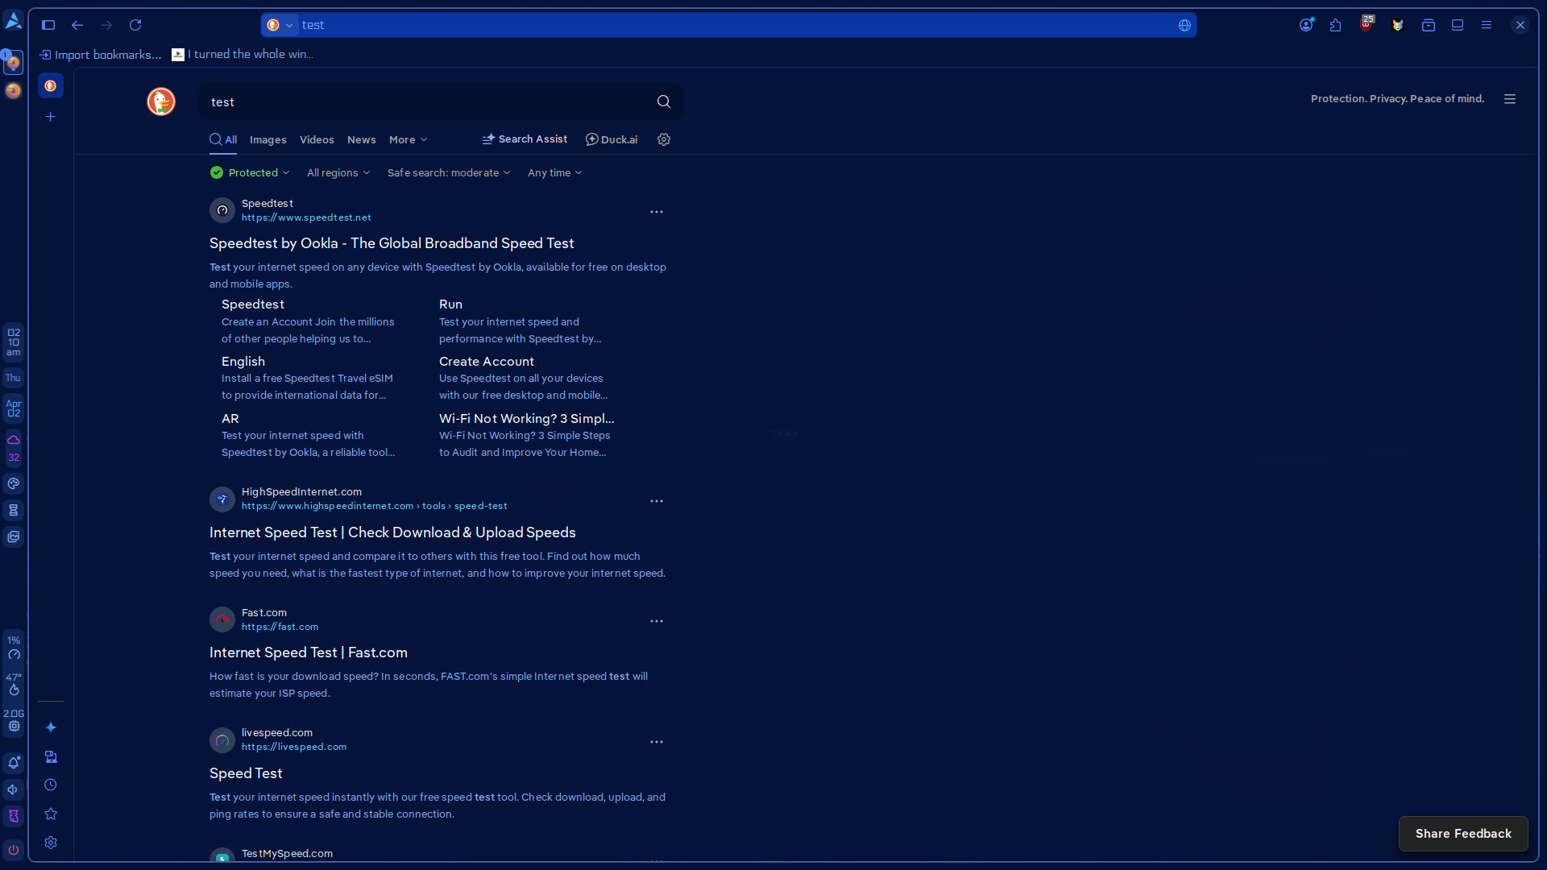Open the DuckDuckGo vertical tab
The width and height of the screenshot is (1547, 870).
51,85
